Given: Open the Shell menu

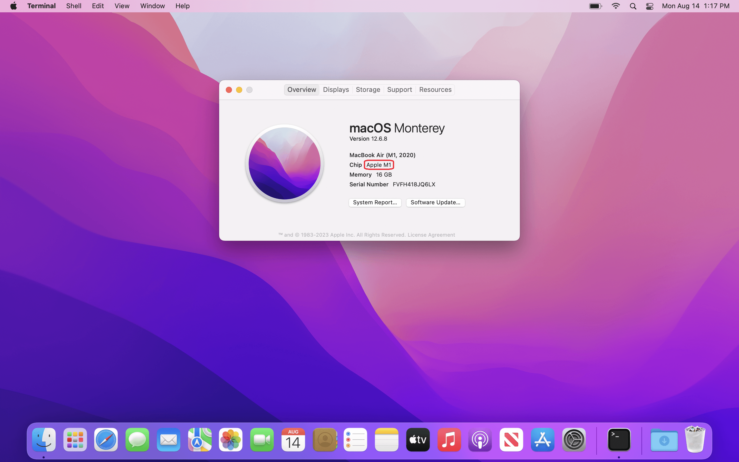Looking at the screenshot, I should click(x=74, y=6).
